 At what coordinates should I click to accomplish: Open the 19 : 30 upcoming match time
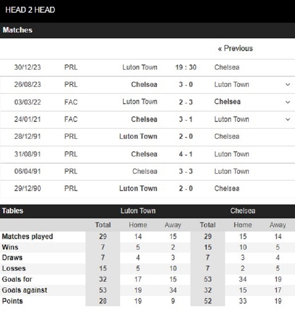(x=185, y=67)
